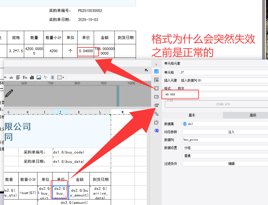
Task: Open the conditional attributes sidebar icon
Action: click(x=156, y=105)
